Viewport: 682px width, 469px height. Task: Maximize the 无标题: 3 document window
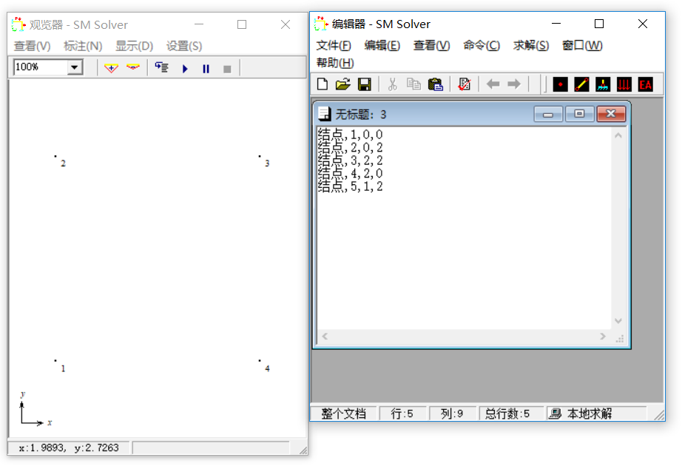pyautogui.click(x=579, y=114)
